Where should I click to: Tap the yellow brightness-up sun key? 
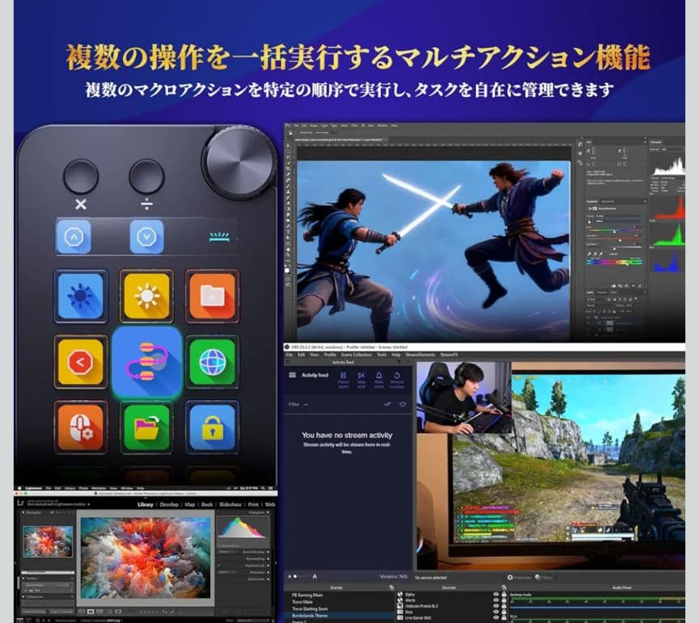(146, 296)
